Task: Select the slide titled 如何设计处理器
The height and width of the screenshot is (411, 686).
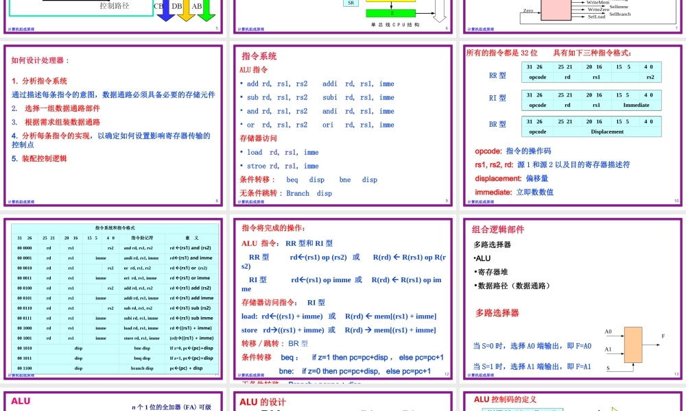Action: tap(113, 125)
